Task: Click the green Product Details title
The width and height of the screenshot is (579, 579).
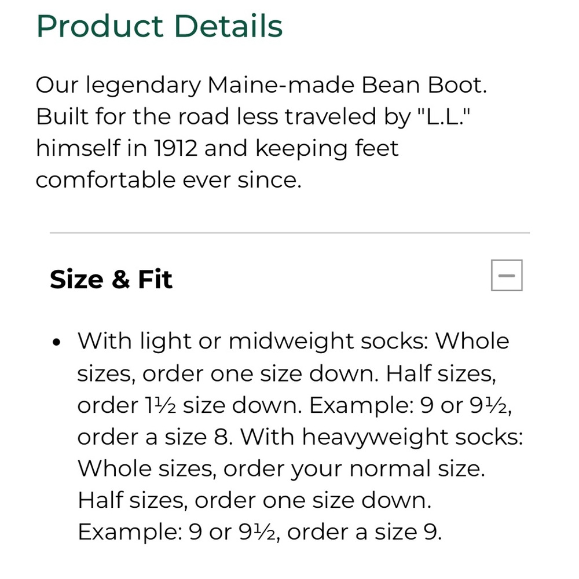Action: pos(160,25)
